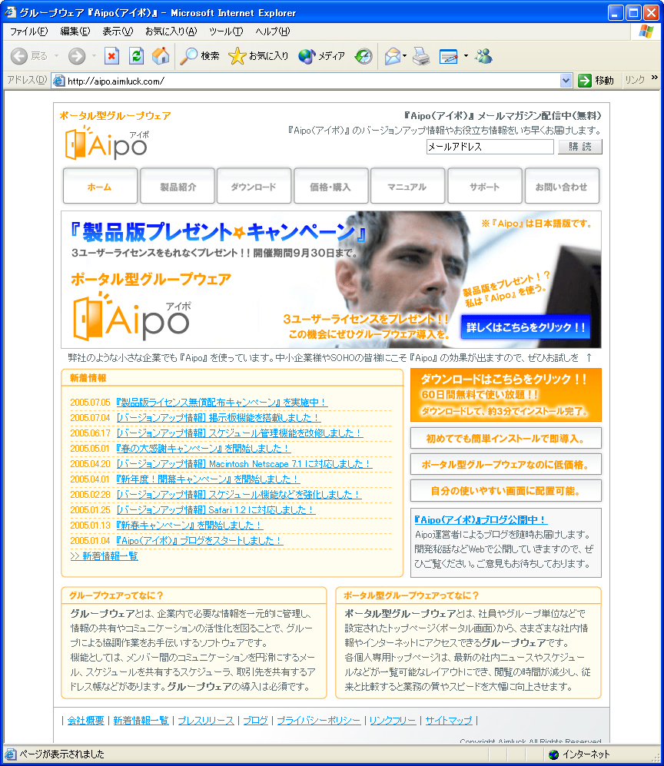Image resolution: width=664 pixels, height=766 pixels.
Task: Click the orange ダウンロードはこちらをクリック banner
Action: 506,395
